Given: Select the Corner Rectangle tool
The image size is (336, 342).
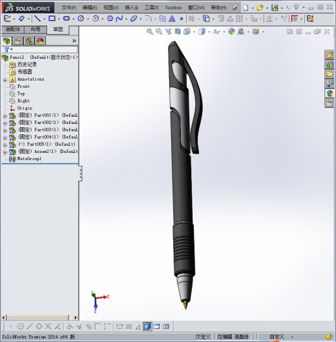Looking at the screenshot, I should pyautogui.click(x=52, y=19).
